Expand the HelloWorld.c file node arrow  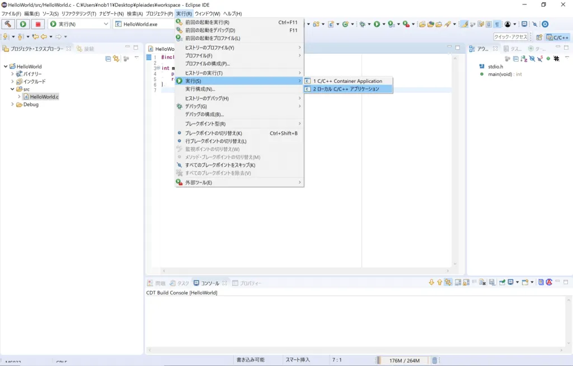point(20,97)
